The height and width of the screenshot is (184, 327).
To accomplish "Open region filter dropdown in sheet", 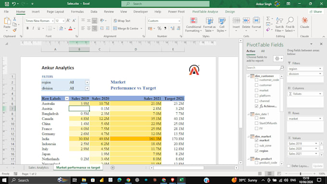I will (x=87, y=82).
